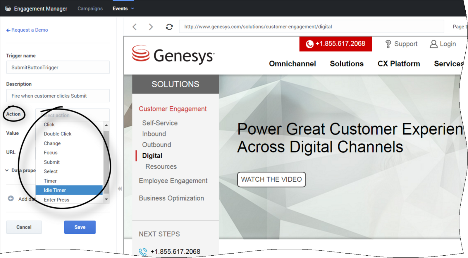Click the SOLUTIONS sidebar header
Viewport: 468px width, 258px height.
[175, 84]
